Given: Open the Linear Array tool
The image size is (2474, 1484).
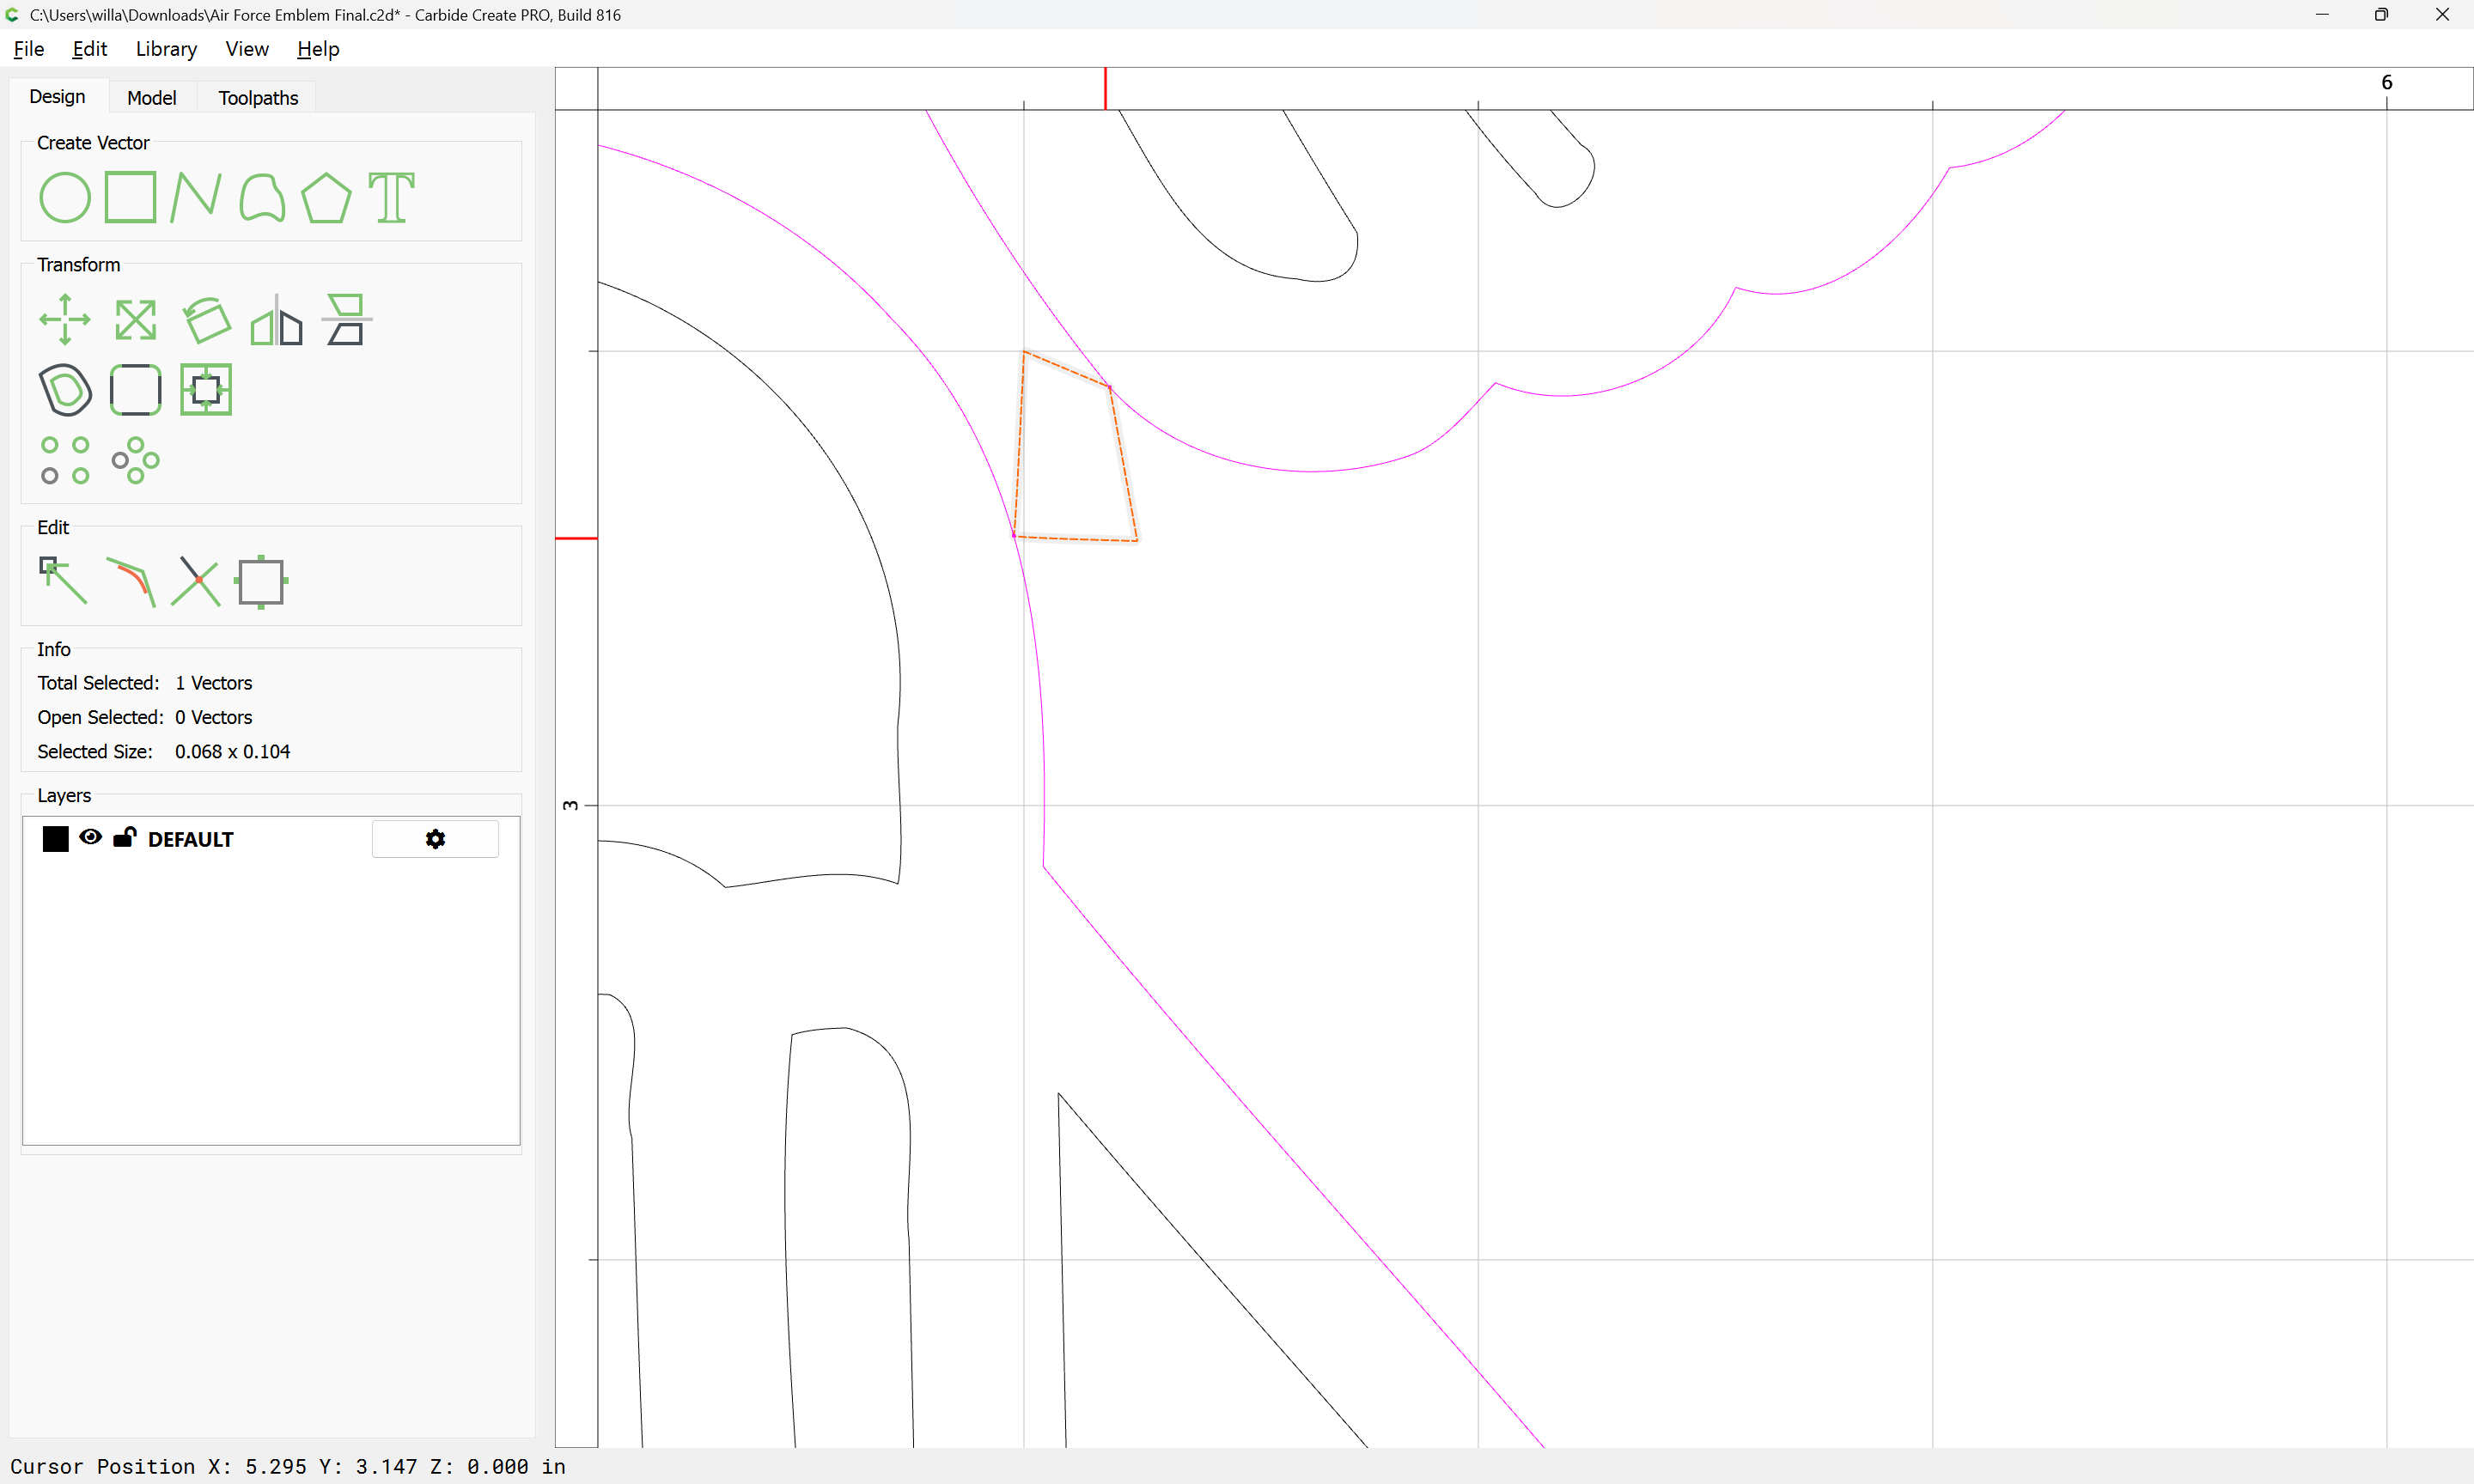Looking at the screenshot, I should (65, 460).
